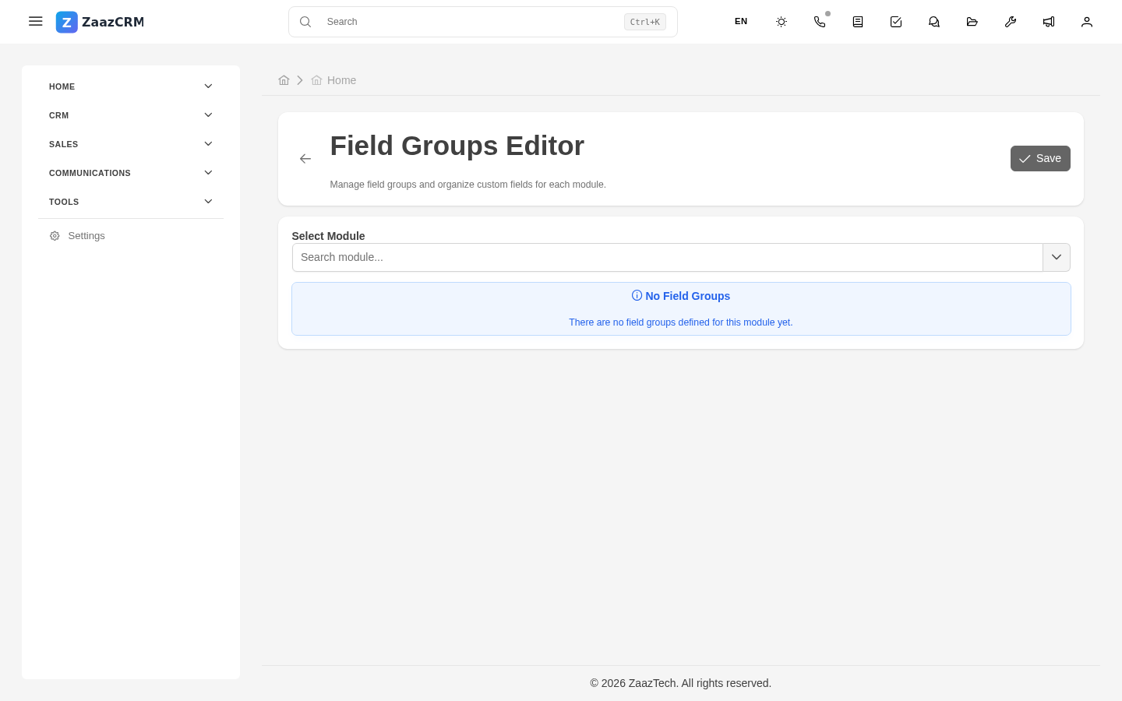This screenshot has width=1122, height=701.
Task: Open the user profile icon
Action: pyautogui.click(x=1087, y=22)
